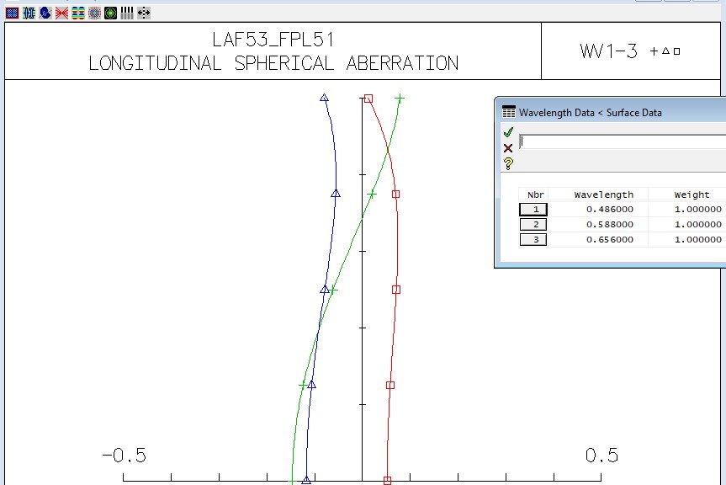Select the horizontal double-arrow zoom icon

click(x=144, y=13)
